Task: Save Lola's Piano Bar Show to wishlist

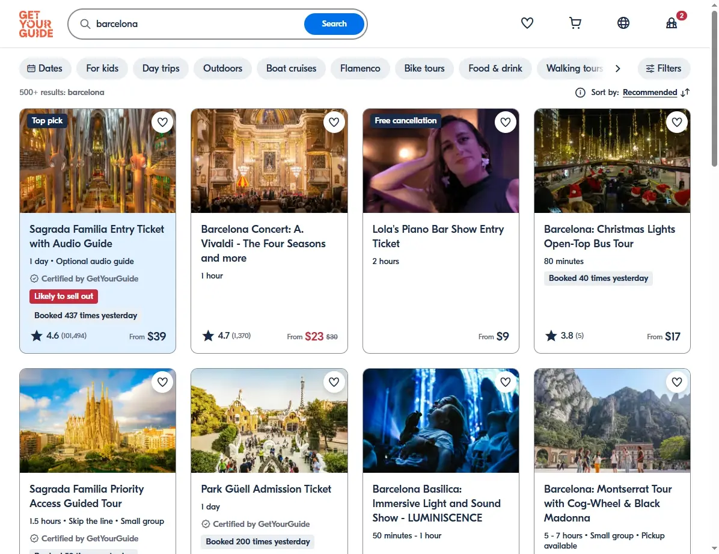Action: [506, 122]
